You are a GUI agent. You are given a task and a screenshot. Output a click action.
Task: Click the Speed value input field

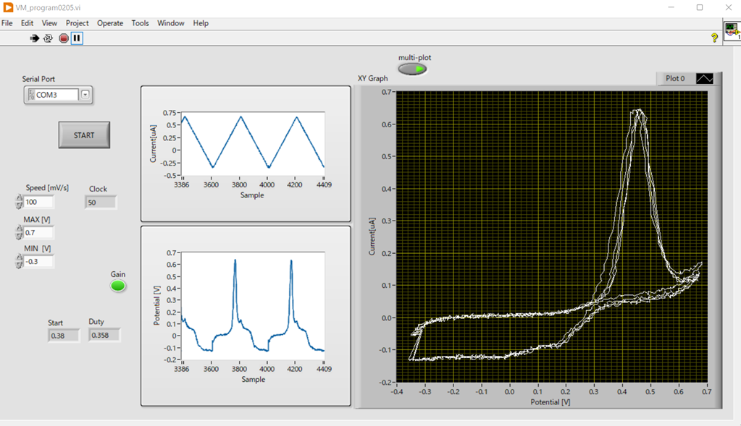(x=38, y=203)
